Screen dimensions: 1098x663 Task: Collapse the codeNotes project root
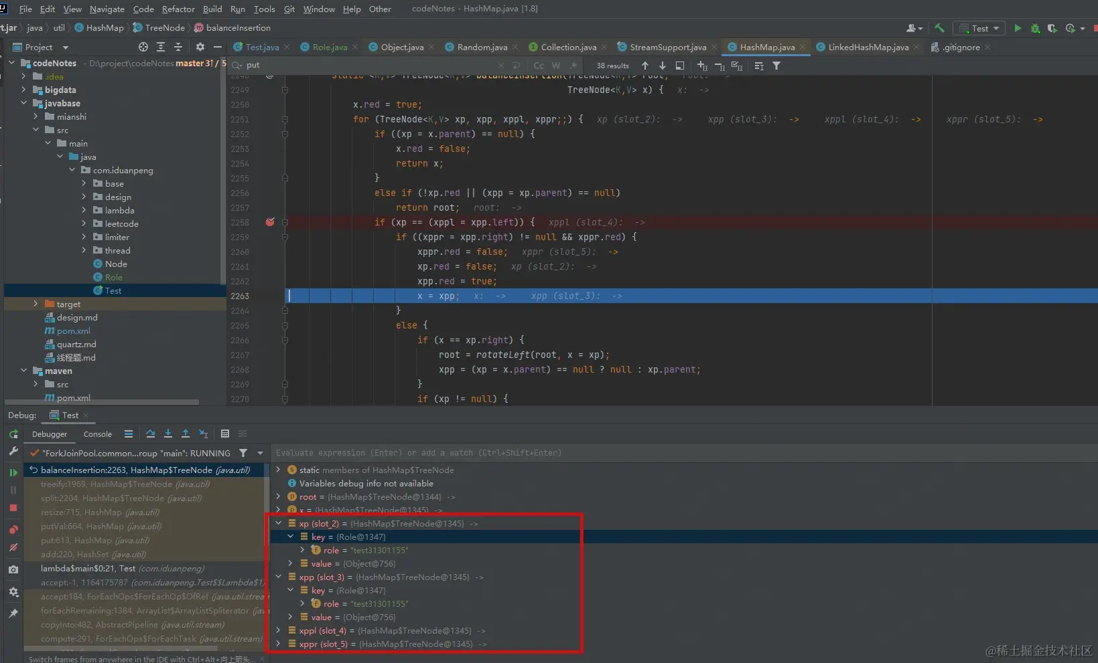point(12,63)
